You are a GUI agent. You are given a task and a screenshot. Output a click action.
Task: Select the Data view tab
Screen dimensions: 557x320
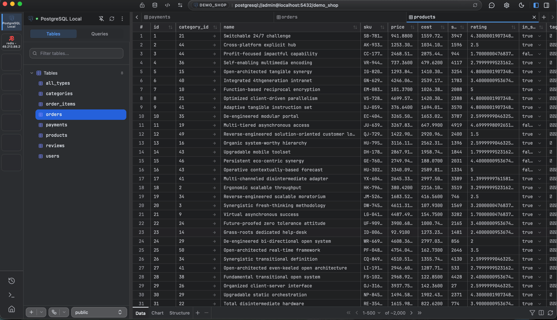[140, 313]
